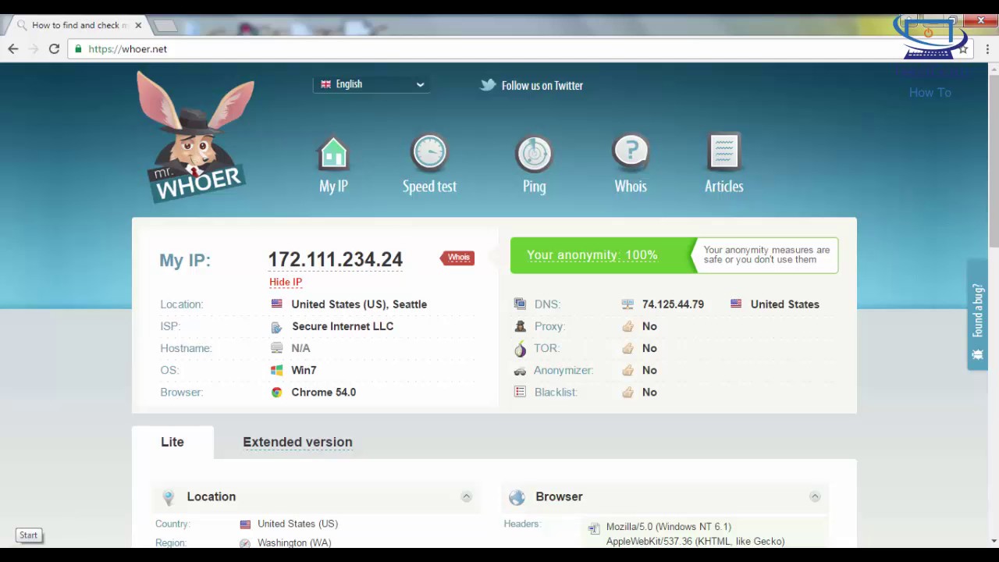
Task: Click the Secure Internet LLC text
Action: [x=343, y=326]
